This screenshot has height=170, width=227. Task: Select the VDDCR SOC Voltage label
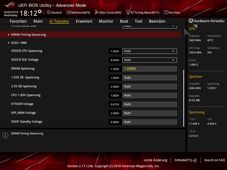coord(25,60)
